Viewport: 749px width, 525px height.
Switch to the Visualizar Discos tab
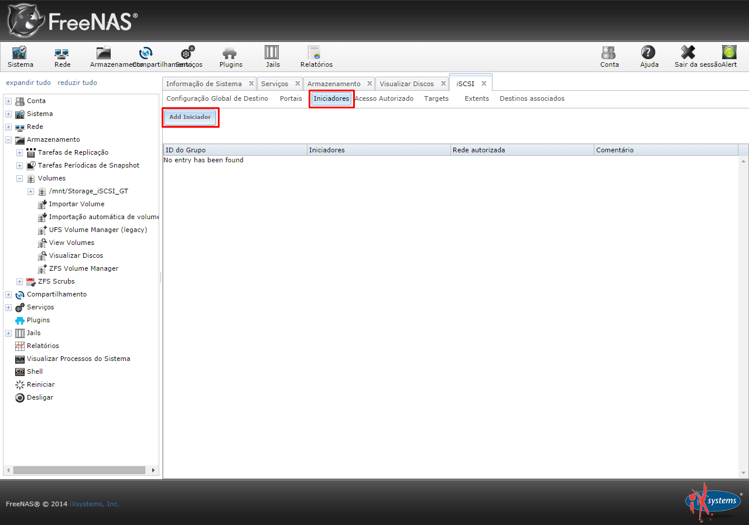click(406, 84)
